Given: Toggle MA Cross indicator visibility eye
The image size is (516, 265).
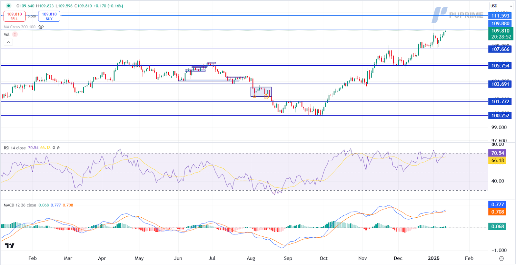Looking at the screenshot, I should tap(41, 27).
